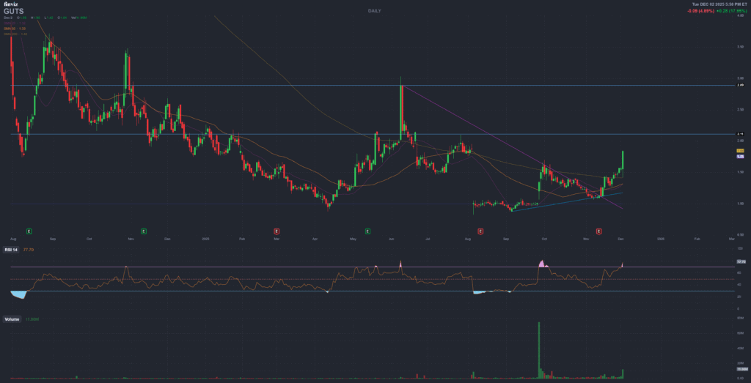Open the red earnings marker near March
This screenshot has width=751, height=383.
click(x=276, y=231)
